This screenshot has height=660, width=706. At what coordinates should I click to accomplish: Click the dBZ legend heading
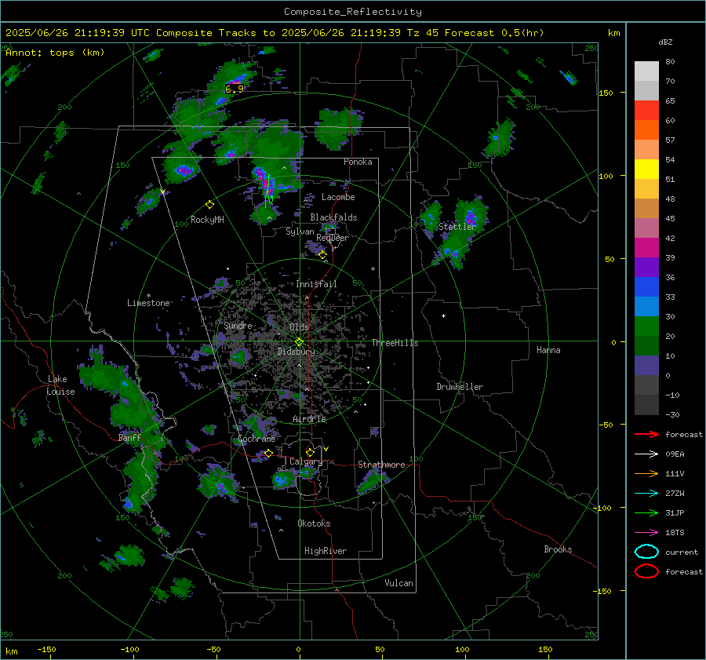665,42
